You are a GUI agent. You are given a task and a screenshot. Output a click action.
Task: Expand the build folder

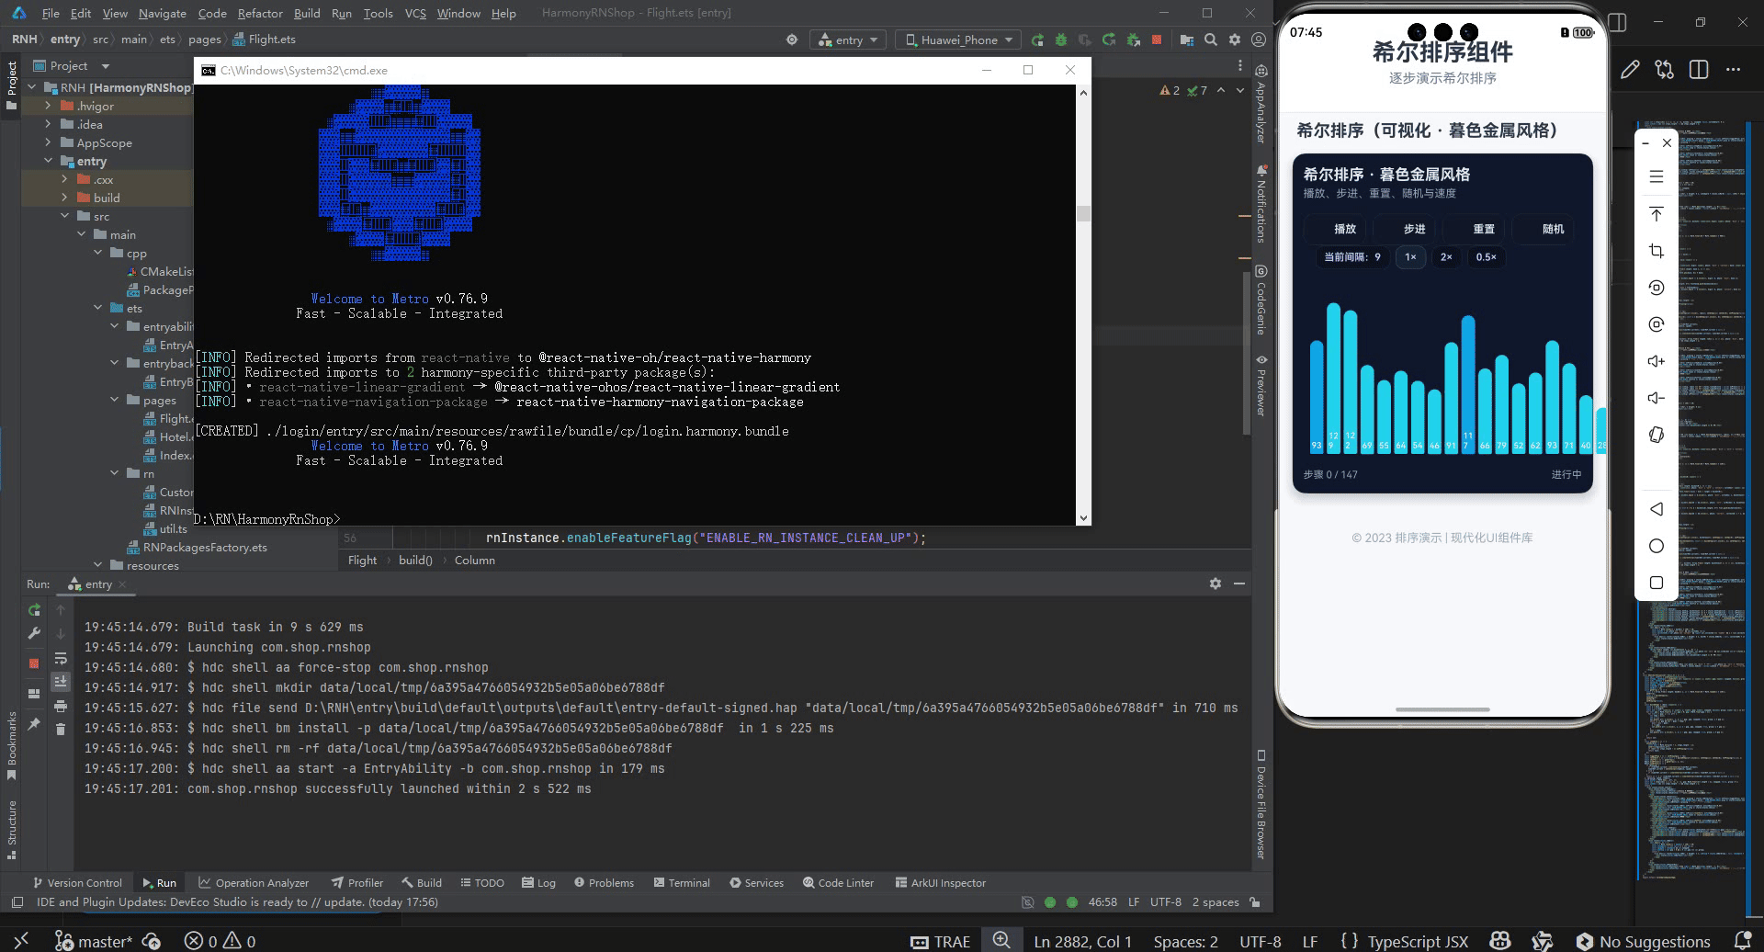[64, 198]
